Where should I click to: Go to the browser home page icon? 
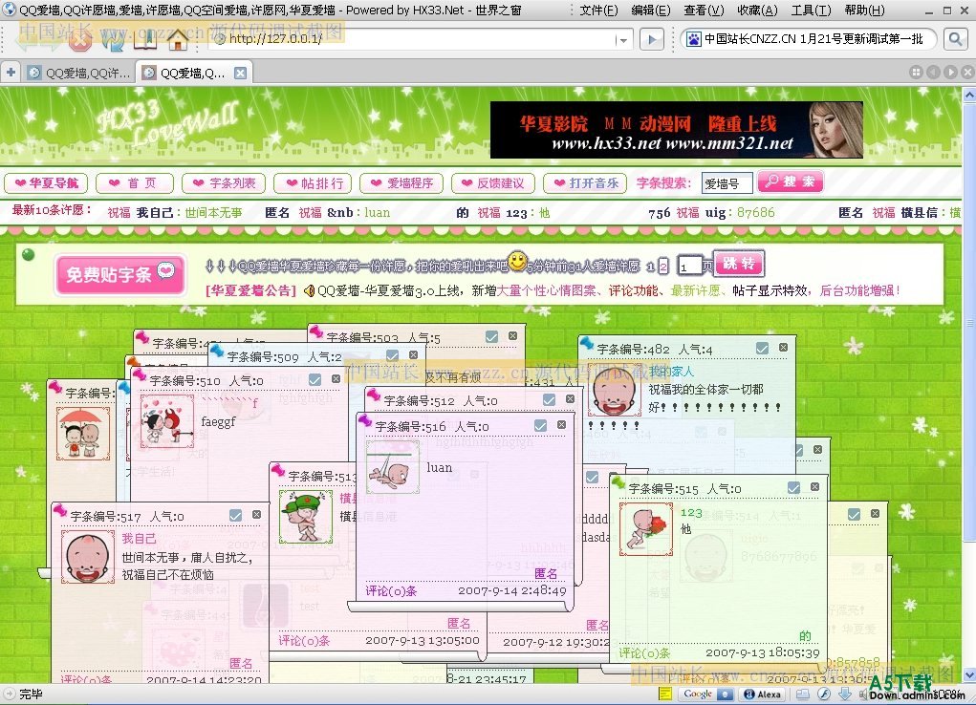[178, 40]
